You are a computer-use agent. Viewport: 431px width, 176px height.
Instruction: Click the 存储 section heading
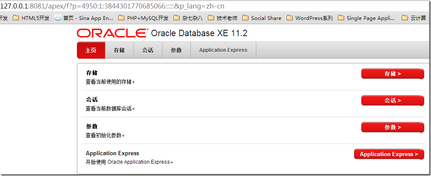[91, 73]
